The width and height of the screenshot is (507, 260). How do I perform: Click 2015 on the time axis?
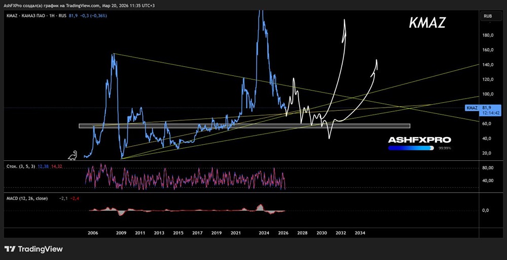tap(178, 233)
